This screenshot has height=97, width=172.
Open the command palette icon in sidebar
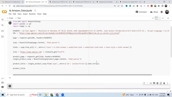click(x=2, y=83)
